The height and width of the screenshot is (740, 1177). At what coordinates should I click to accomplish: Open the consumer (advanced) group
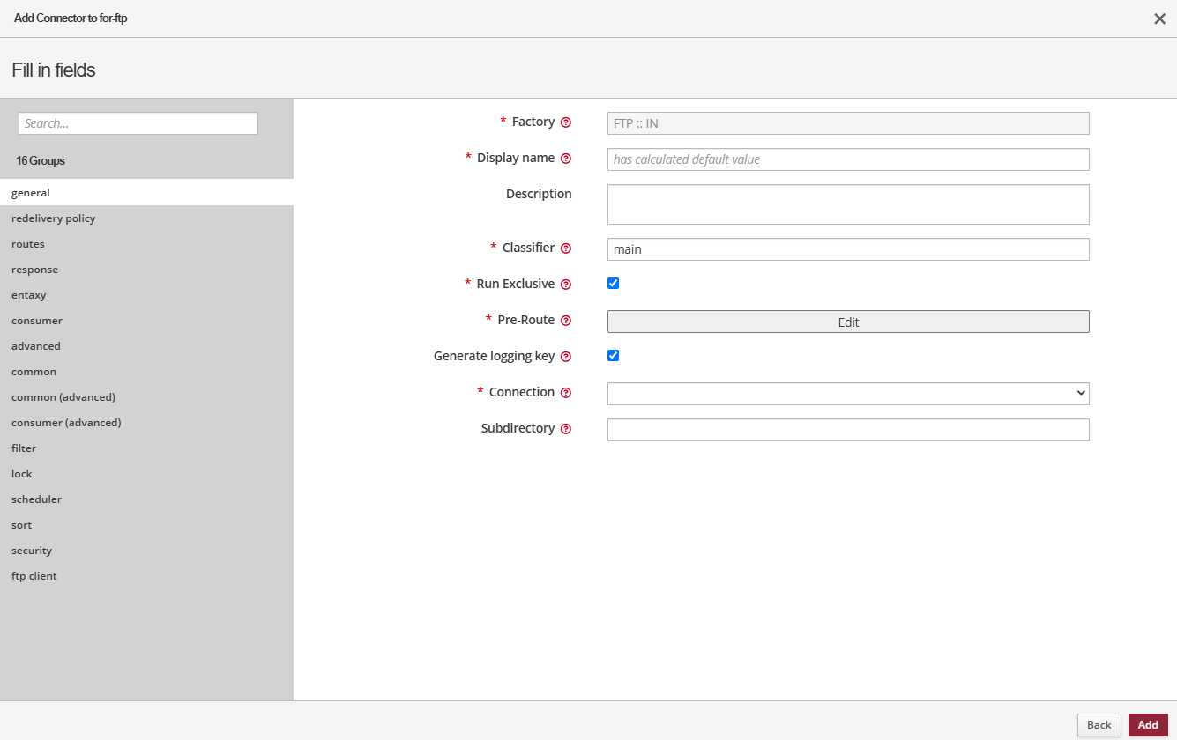66,423
